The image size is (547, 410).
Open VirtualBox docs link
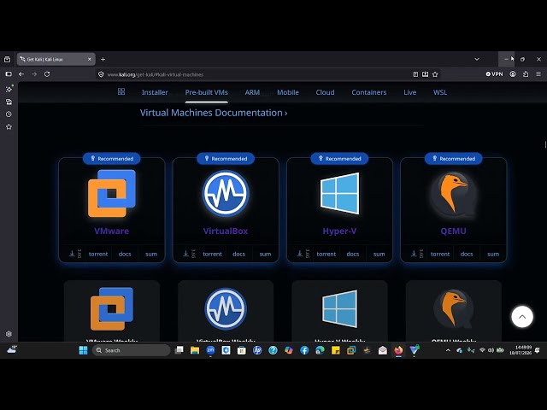(x=239, y=254)
